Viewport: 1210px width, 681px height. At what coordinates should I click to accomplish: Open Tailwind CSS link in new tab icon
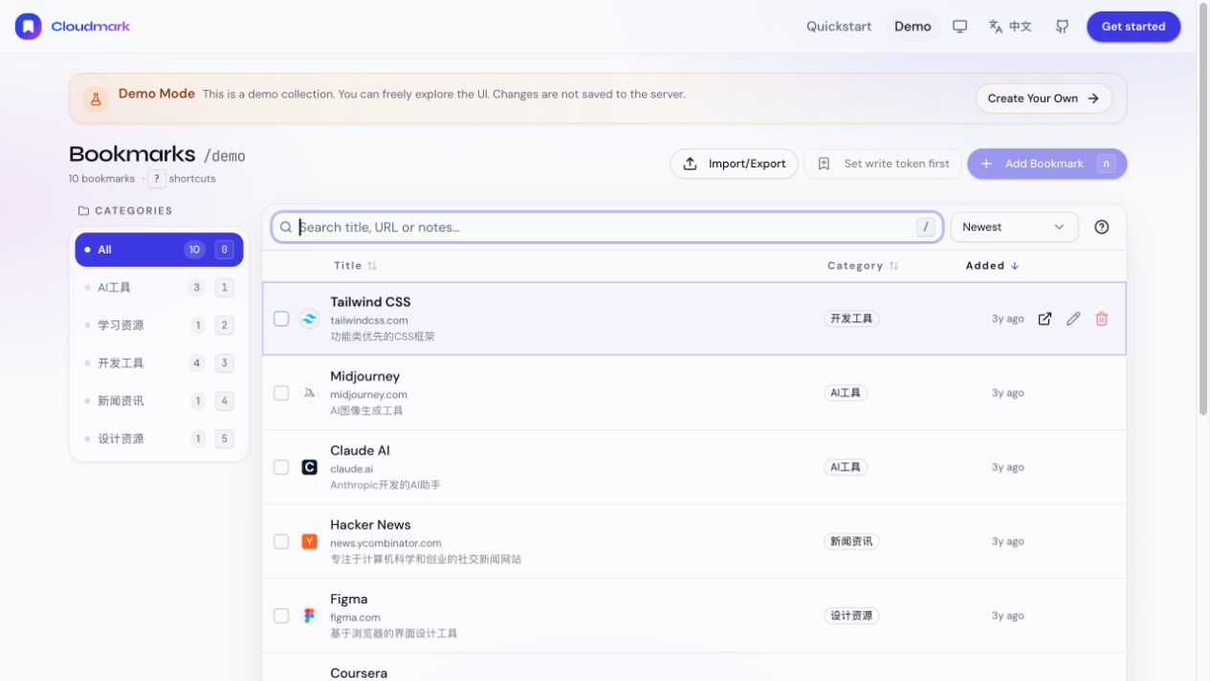click(1045, 319)
